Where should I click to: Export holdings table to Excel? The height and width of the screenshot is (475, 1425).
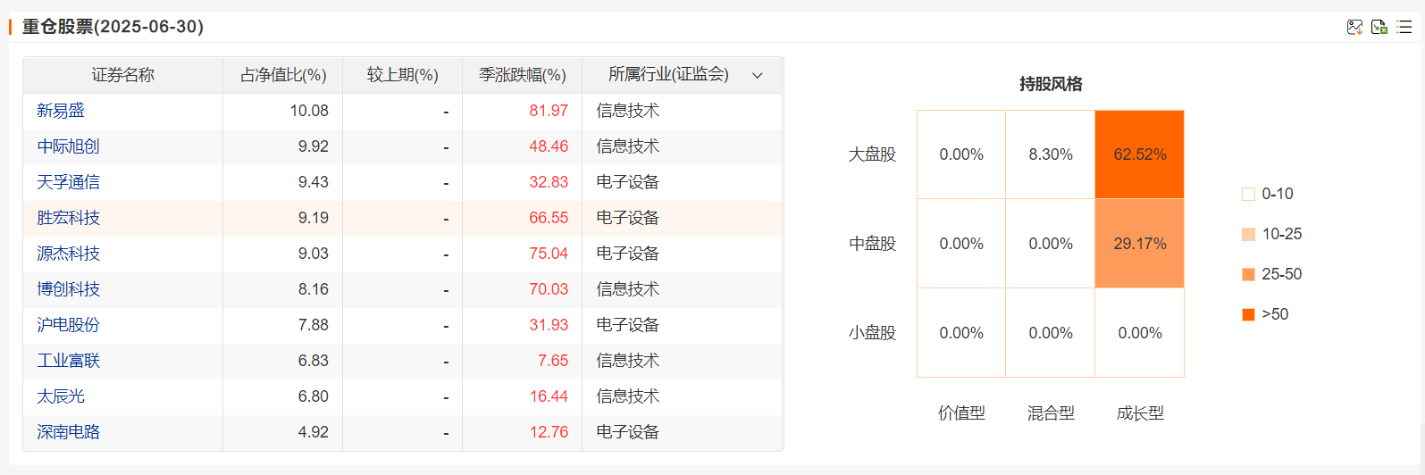tap(1379, 27)
